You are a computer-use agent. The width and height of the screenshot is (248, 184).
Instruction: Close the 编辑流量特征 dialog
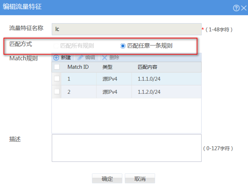click(243, 8)
